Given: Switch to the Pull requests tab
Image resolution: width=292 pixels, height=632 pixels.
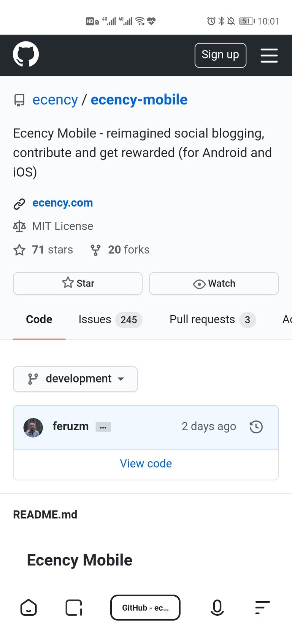Looking at the screenshot, I should point(213,320).
